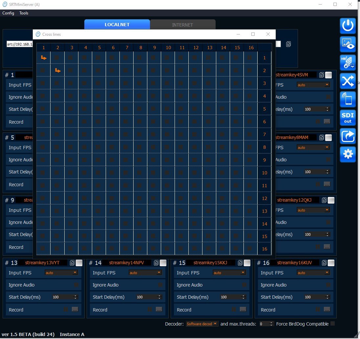Click white status square beside streamkey14NPV
This screenshot has height=339, width=360.
pyautogui.click(x=163, y=263)
